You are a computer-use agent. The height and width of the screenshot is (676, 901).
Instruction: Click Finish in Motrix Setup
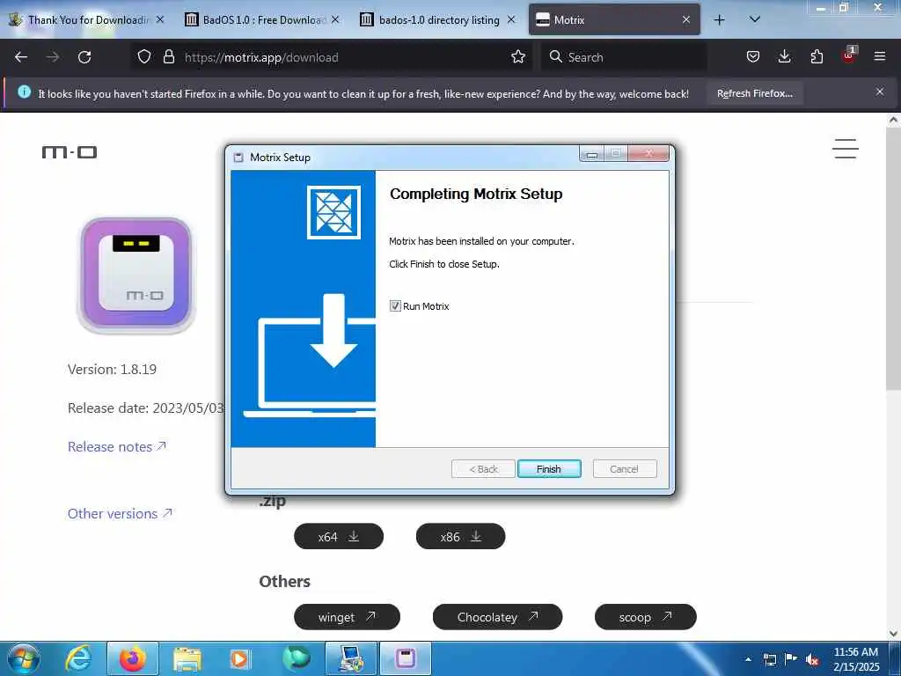pos(549,469)
